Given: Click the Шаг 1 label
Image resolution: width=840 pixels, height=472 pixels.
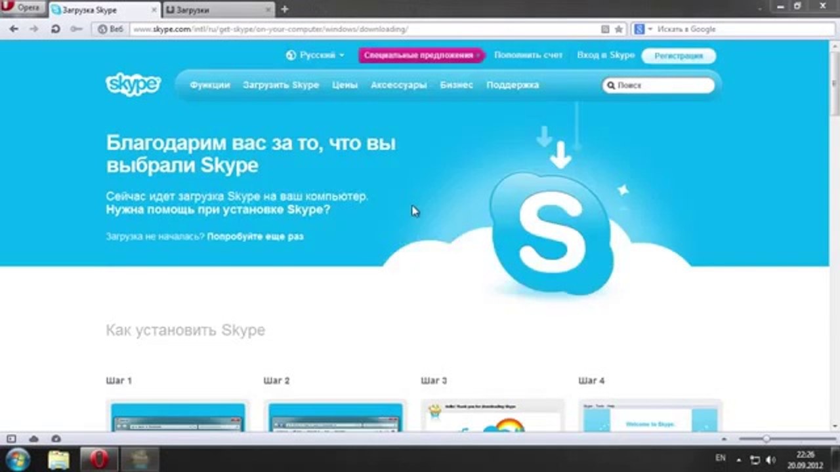Looking at the screenshot, I should 119,380.
